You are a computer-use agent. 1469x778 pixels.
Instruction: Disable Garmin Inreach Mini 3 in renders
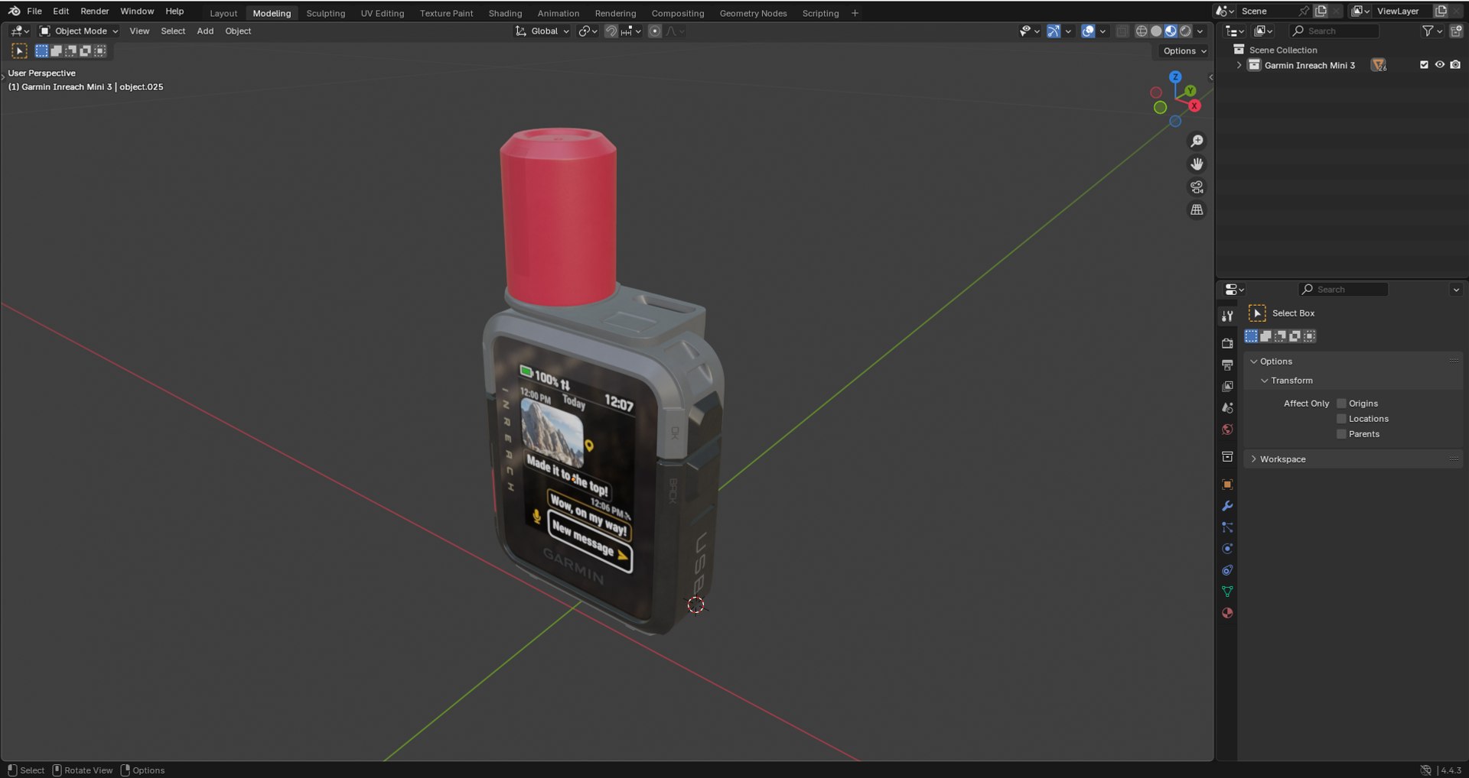click(x=1454, y=65)
